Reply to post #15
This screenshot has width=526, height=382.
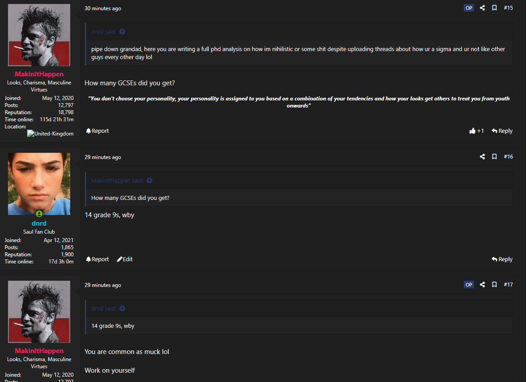pos(502,131)
